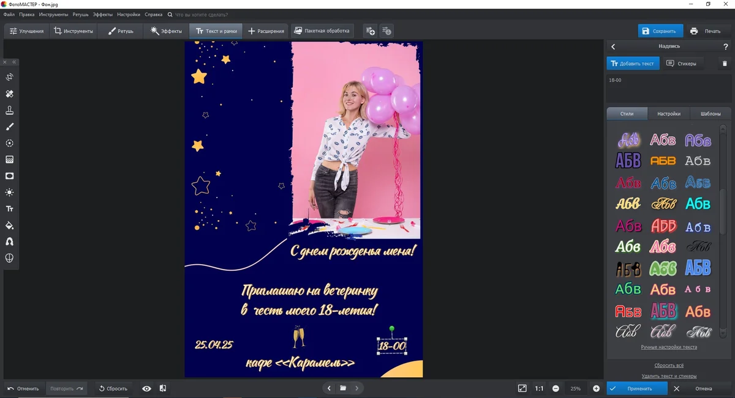Switch to the Улучшения tab
This screenshot has height=398, width=735.
(26, 31)
